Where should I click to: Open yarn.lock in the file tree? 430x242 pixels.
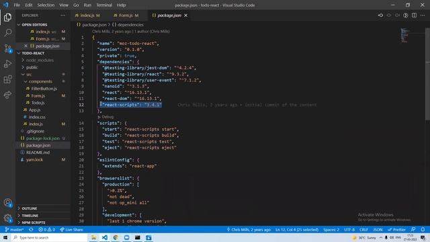(x=34, y=159)
